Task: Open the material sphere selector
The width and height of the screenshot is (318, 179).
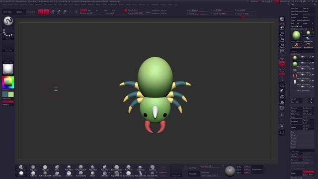Action: coord(8,69)
